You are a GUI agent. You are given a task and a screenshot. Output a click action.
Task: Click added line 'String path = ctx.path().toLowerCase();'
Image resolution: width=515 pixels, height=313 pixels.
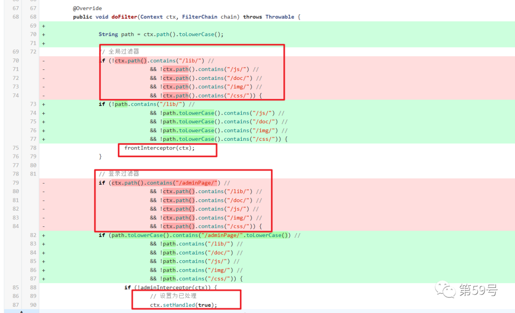coord(161,34)
